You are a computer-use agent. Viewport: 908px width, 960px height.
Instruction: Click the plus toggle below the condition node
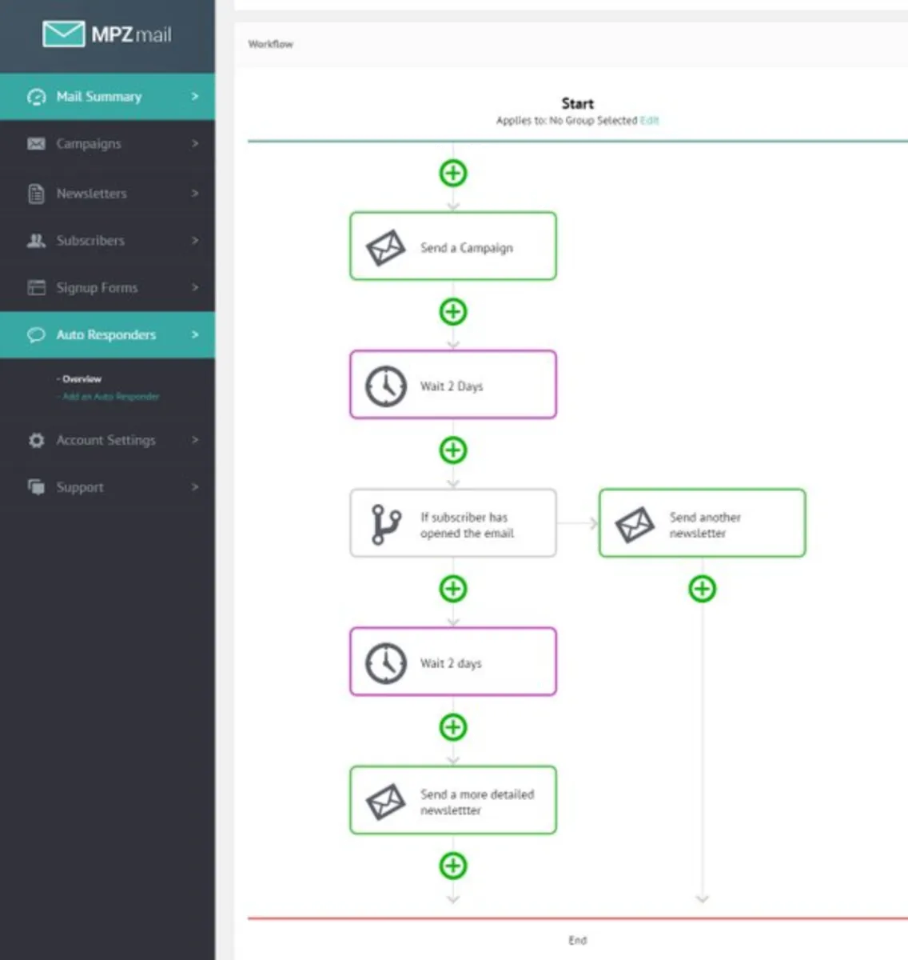point(453,589)
